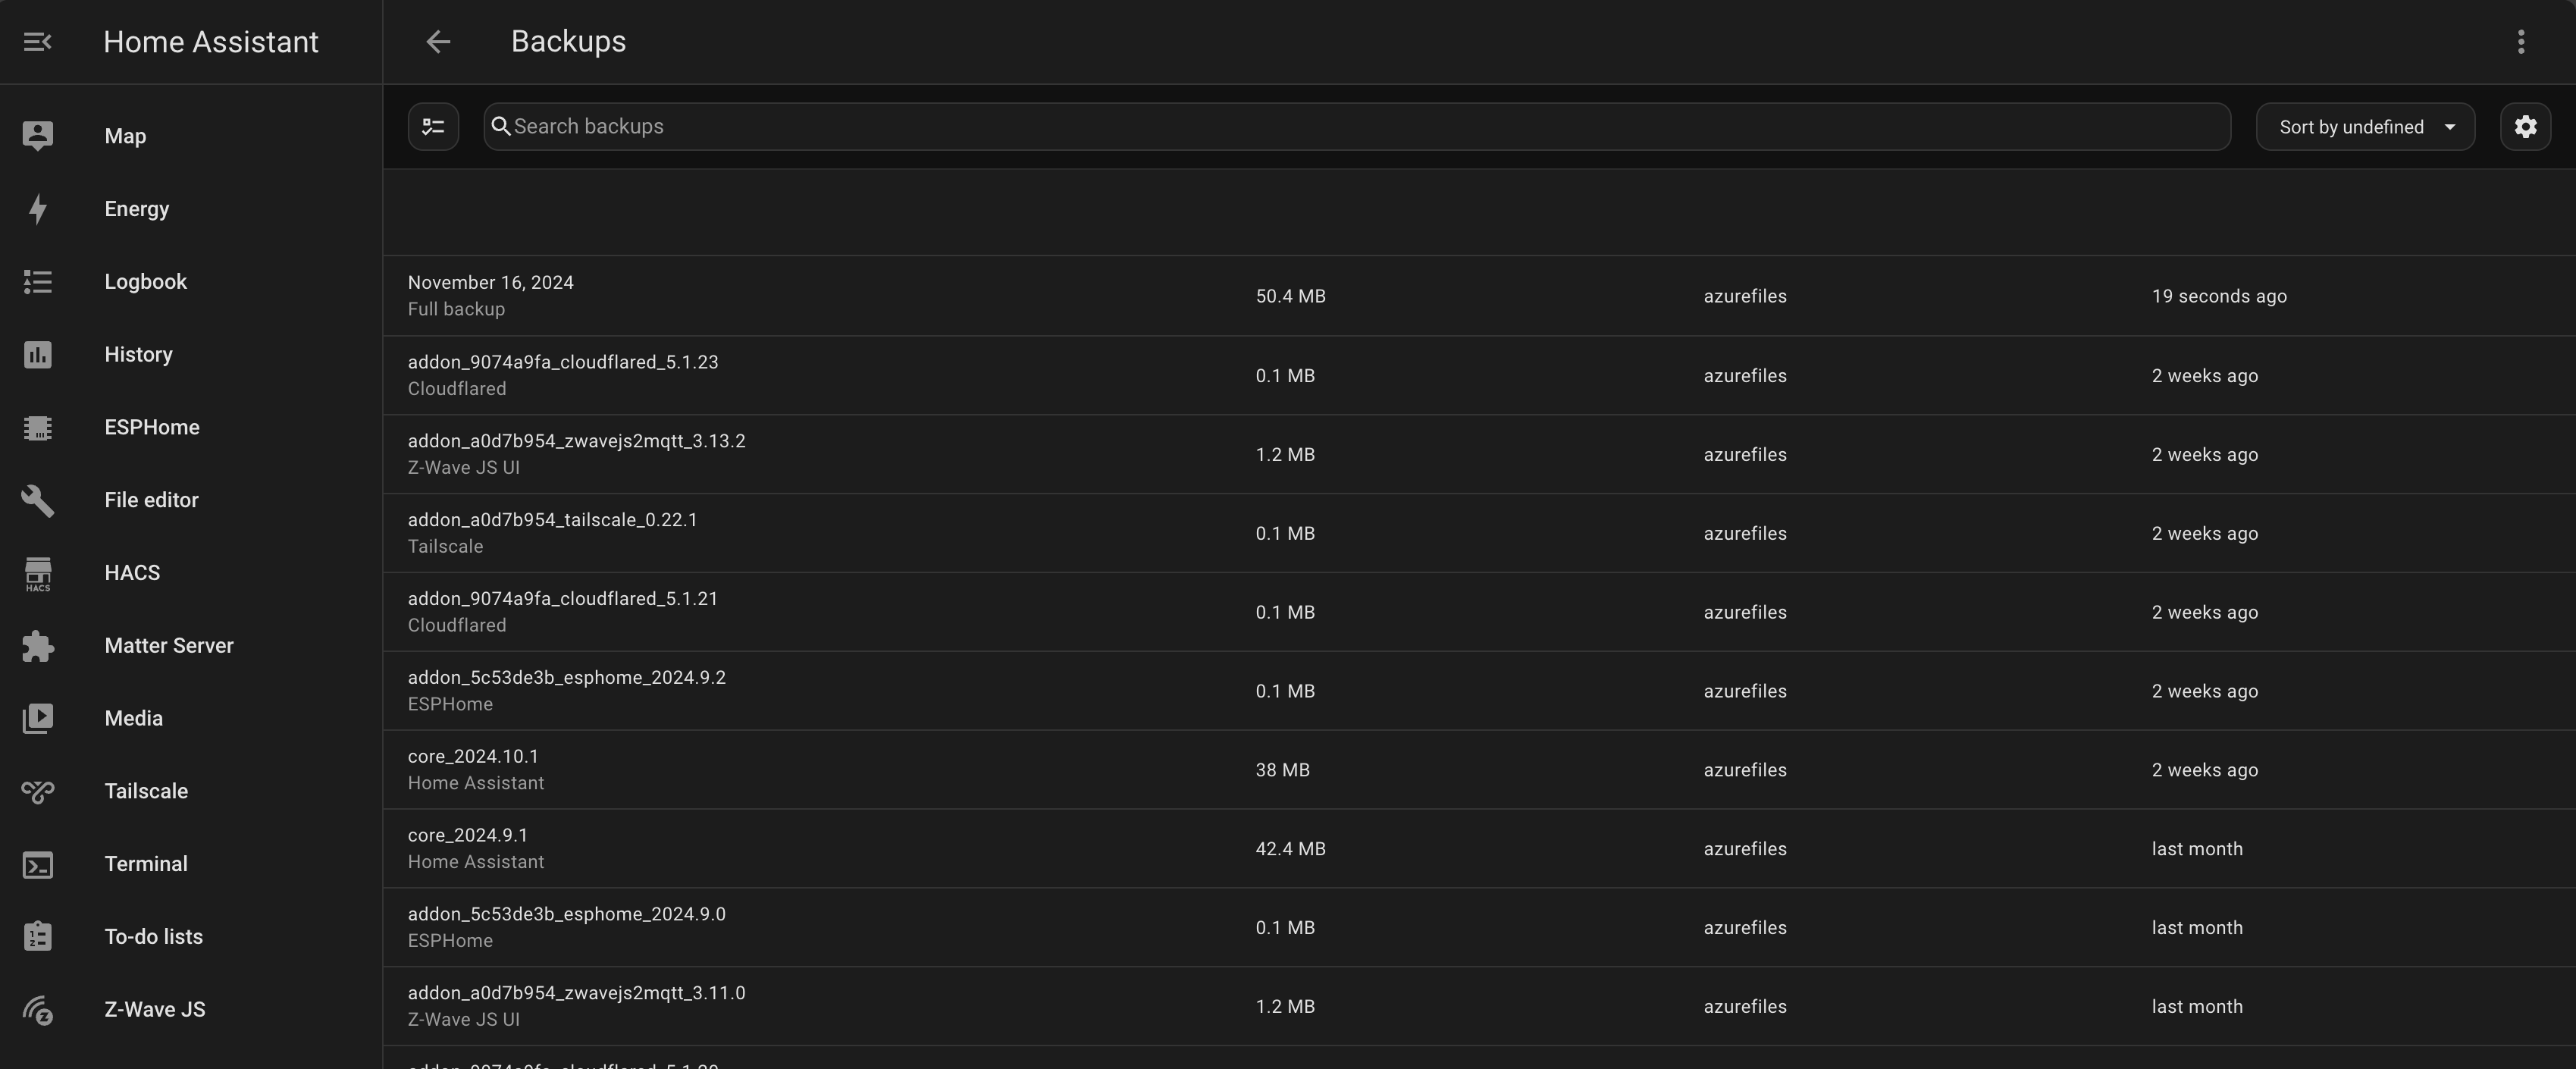Click the Terminal console icon

pyautogui.click(x=38, y=864)
